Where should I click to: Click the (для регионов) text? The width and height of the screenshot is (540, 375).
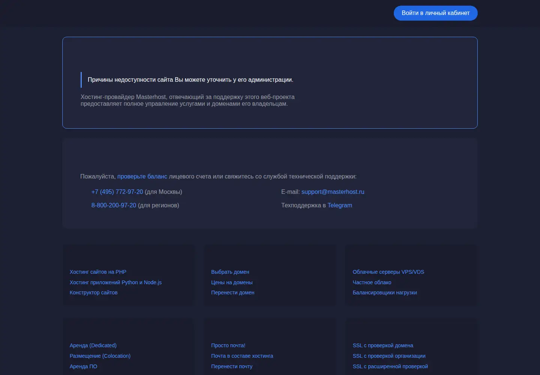pos(159,205)
